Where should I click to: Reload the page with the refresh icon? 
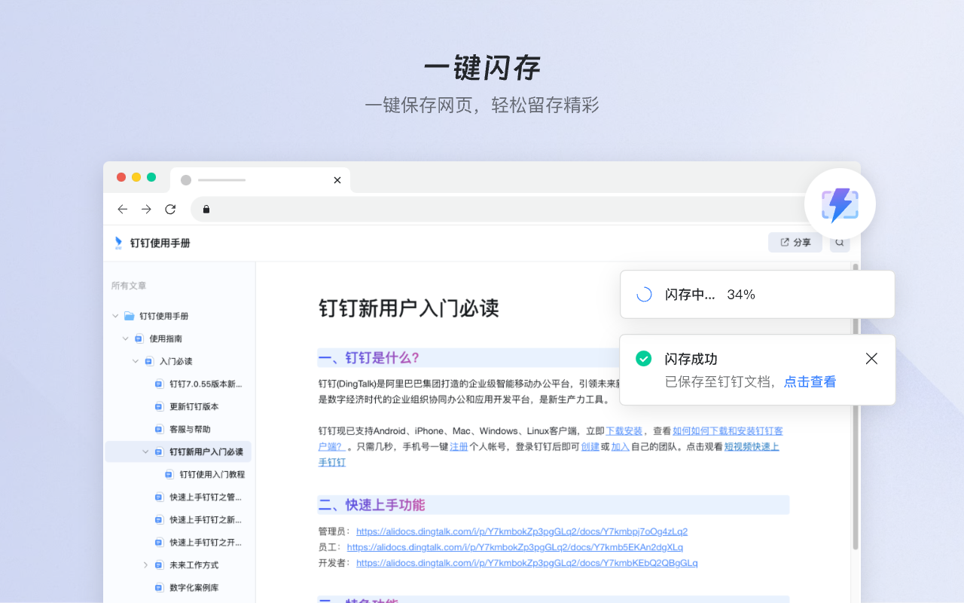(170, 210)
